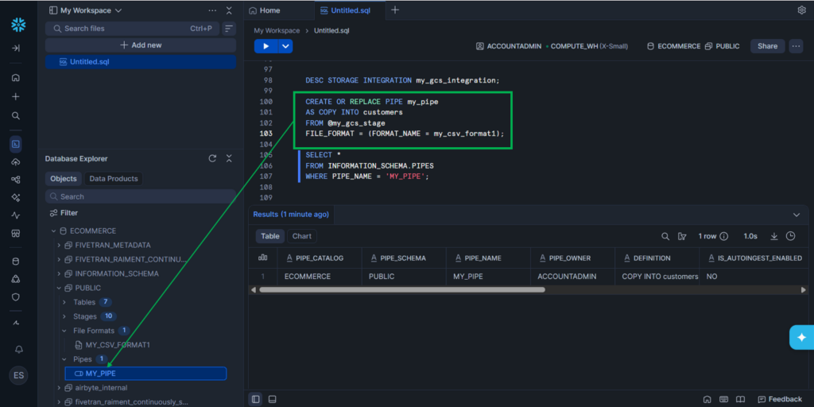Collapse the Database Explorer panel
Viewport: 814px width, 407px height.
(x=229, y=159)
